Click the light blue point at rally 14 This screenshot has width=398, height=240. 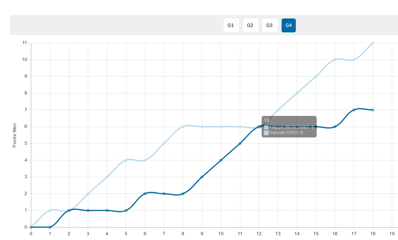pos(297,93)
